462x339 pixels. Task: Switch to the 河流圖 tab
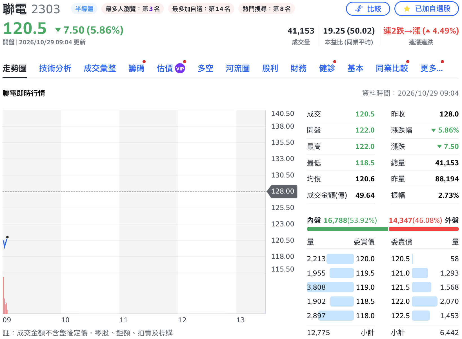click(238, 68)
